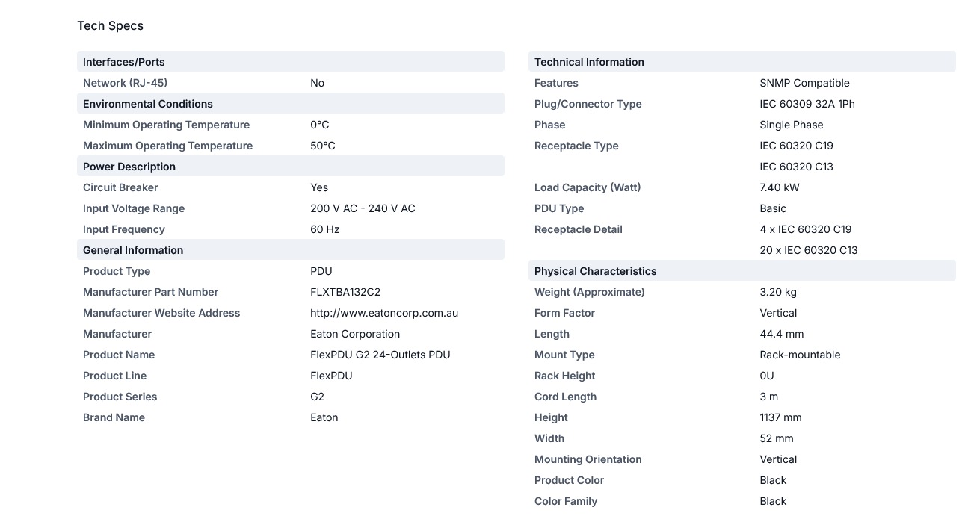Click the Cord Length label

click(566, 397)
